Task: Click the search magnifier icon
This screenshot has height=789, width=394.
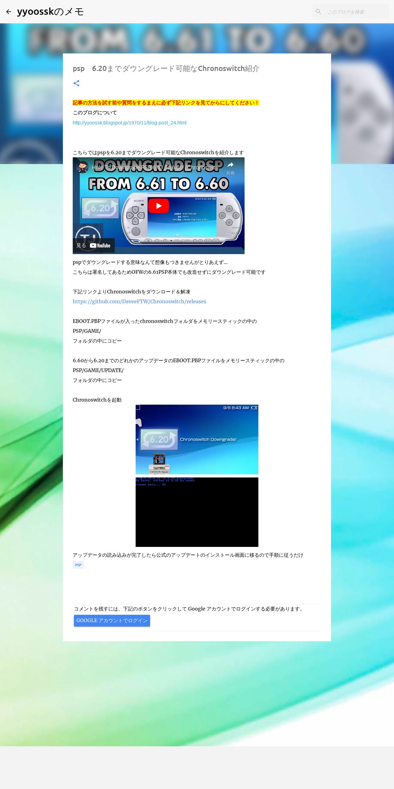Action: pyautogui.click(x=319, y=12)
